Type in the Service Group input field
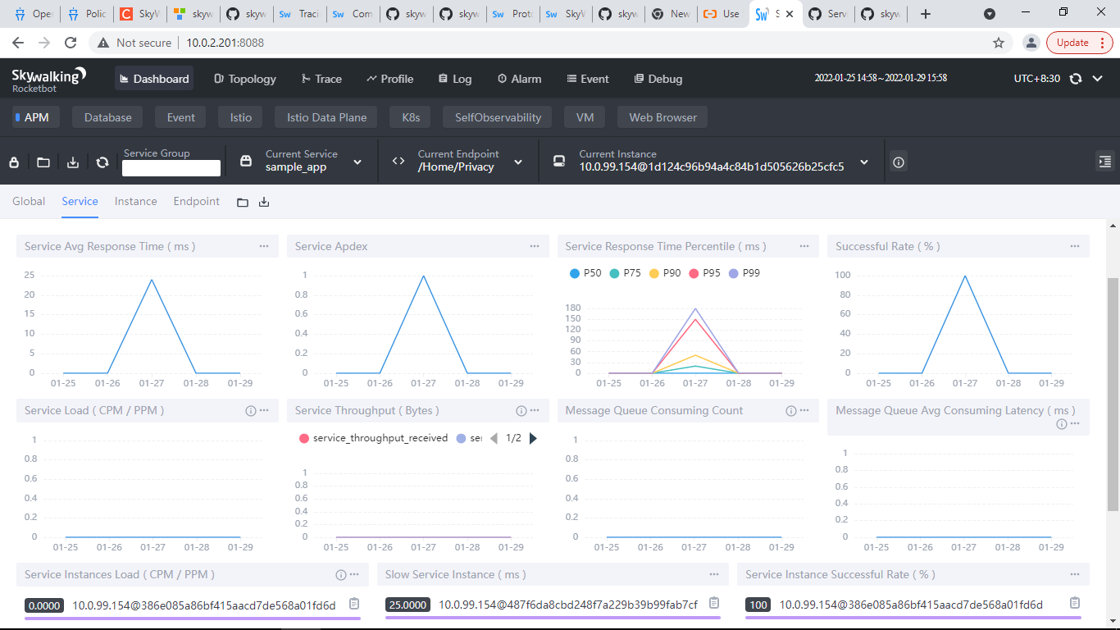 [x=171, y=168]
